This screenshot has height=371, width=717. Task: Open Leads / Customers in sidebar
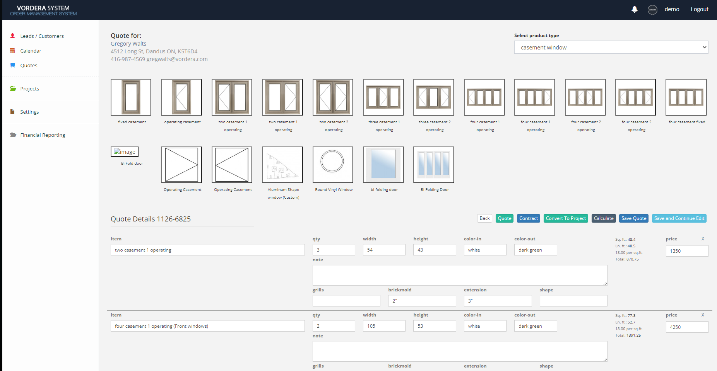pyautogui.click(x=42, y=36)
